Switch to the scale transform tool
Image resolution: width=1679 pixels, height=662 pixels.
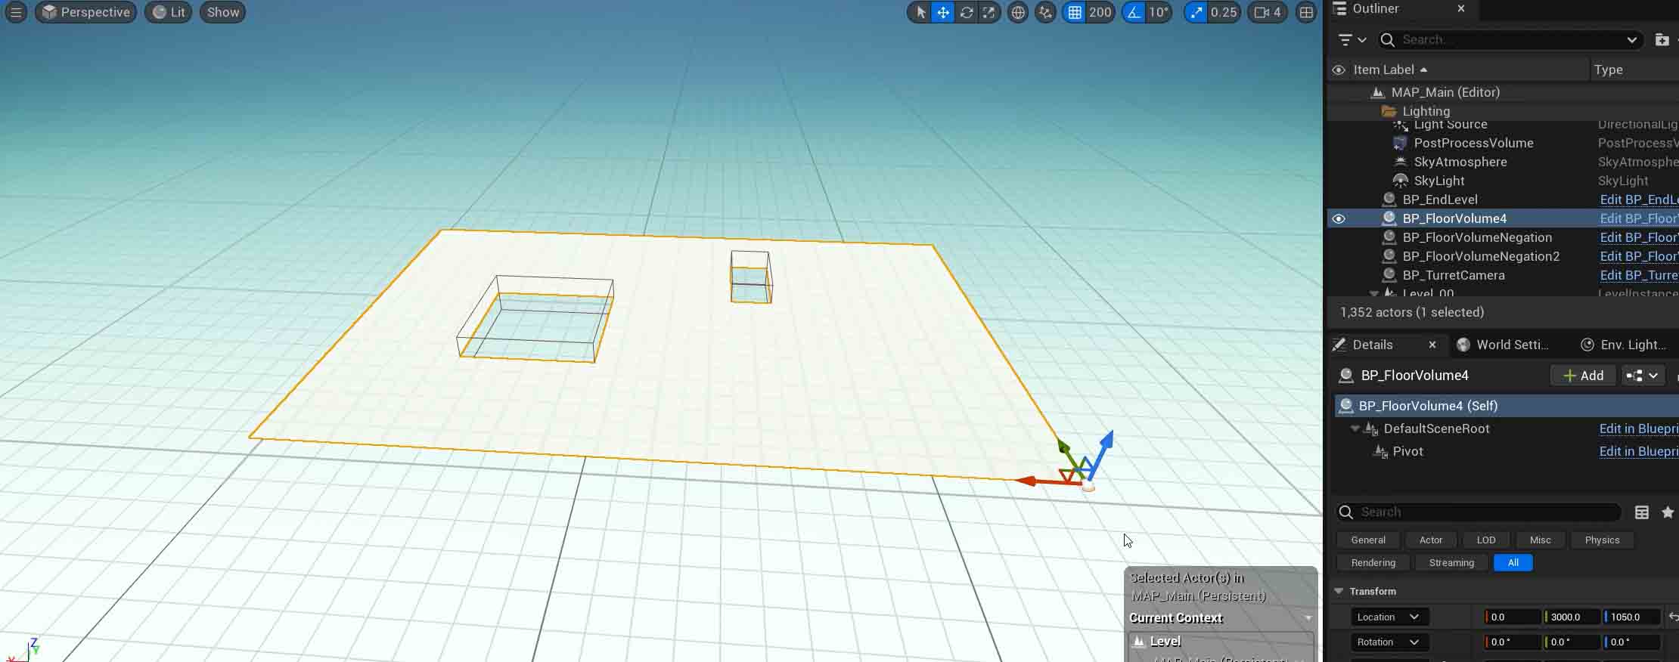[x=989, y=12]
